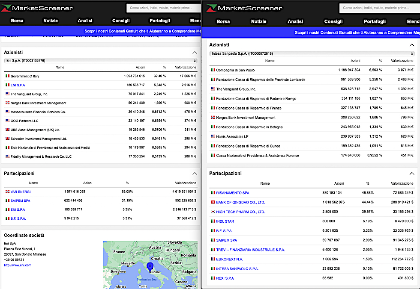Image resolution: width=420 pixels, height=289 pixels.
Task: Select the Fondazione Cassa di Risparmio in Bologna row
Action: coord(312,127)
